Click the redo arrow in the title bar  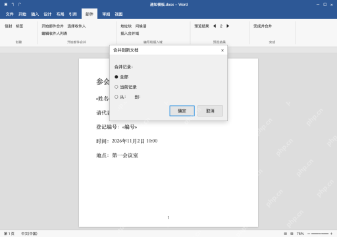coord(20,5)
